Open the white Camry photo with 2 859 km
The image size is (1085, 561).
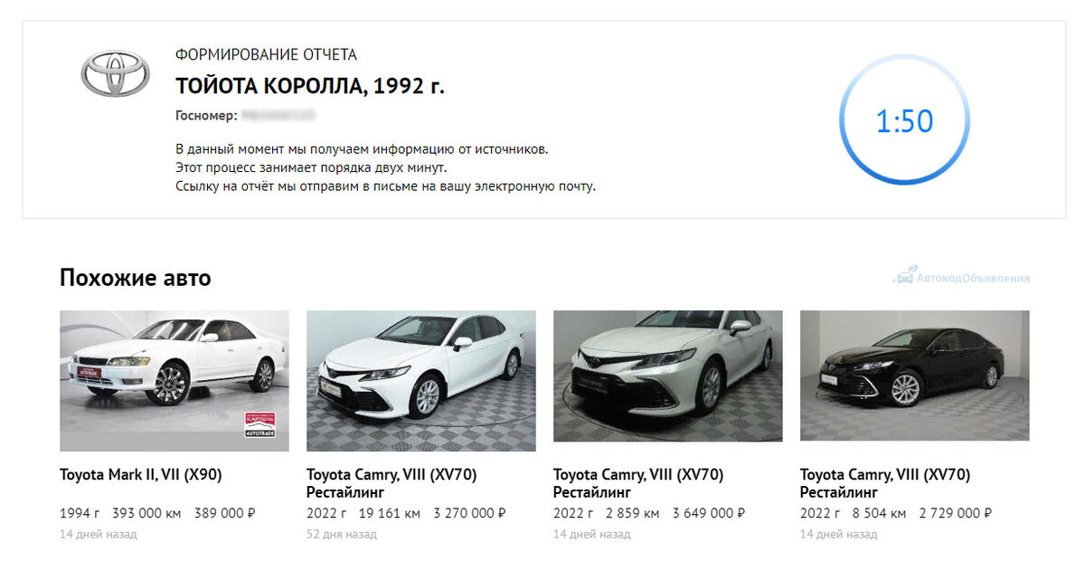coord(668,376)
